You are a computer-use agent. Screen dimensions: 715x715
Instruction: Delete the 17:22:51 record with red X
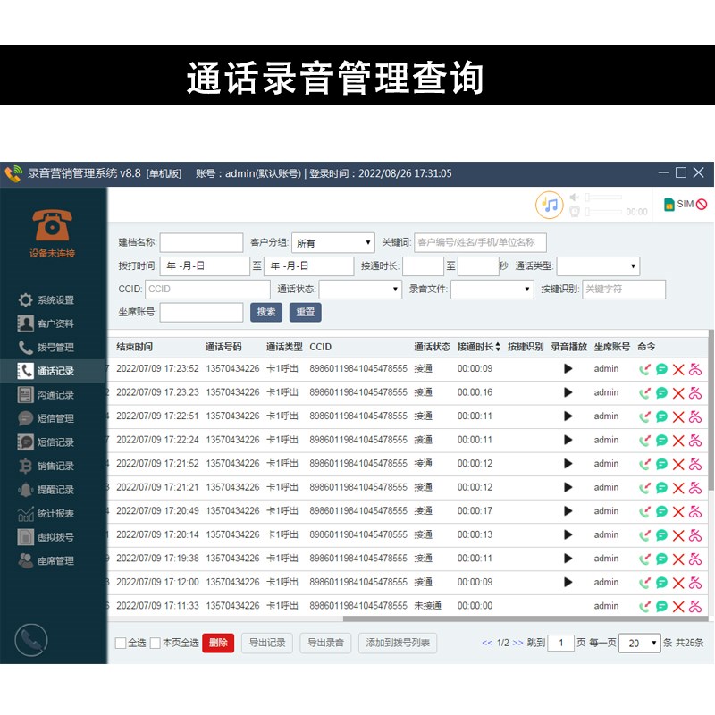678,416
